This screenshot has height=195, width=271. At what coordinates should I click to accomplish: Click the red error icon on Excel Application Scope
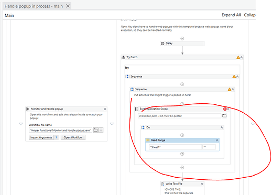225,109
